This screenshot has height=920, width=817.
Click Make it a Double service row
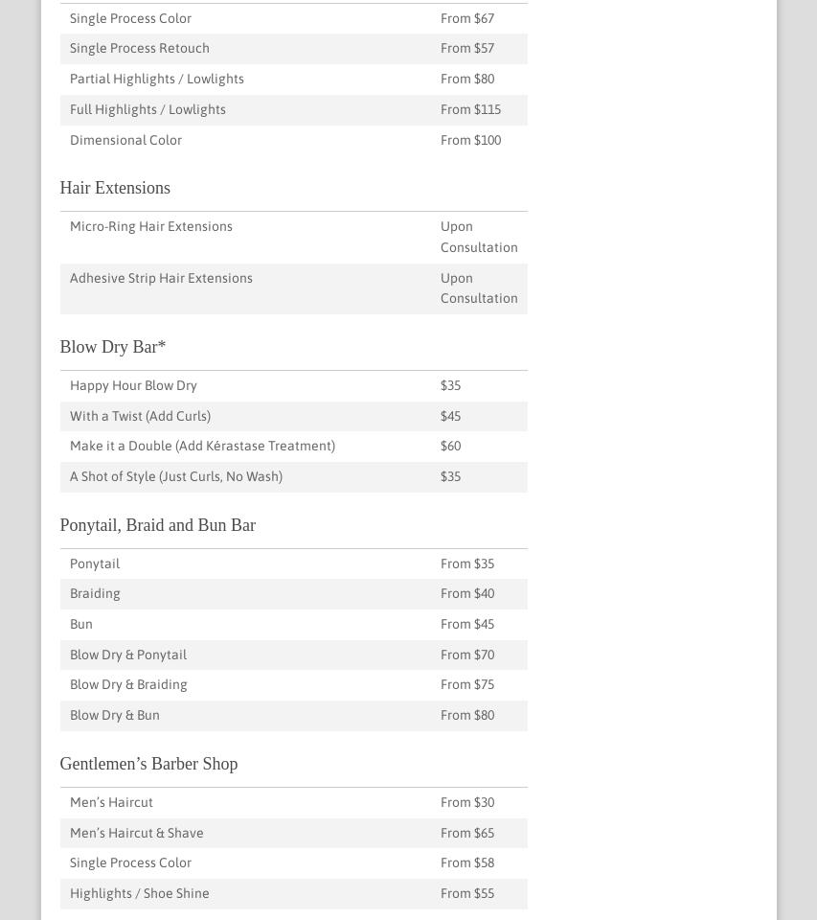202,446
